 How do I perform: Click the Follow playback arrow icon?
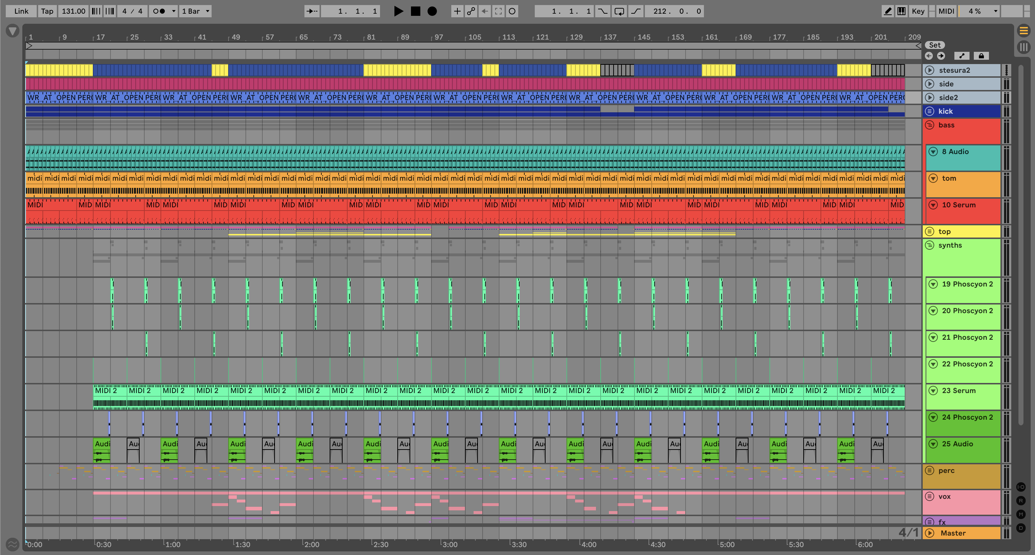(x=312, y=11)
